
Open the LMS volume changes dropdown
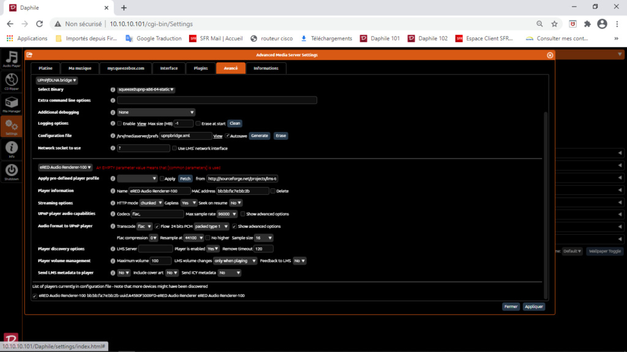pyautogui.click(x=235, y=261)
